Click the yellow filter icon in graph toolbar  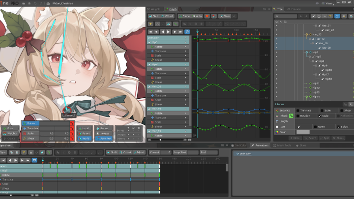click(150, 24)
